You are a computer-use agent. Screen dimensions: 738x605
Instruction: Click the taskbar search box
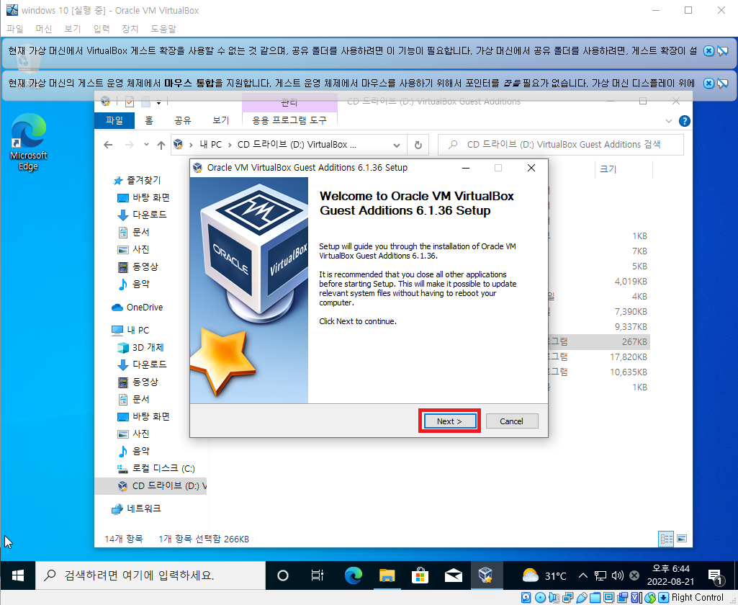(x=150, y=575)
